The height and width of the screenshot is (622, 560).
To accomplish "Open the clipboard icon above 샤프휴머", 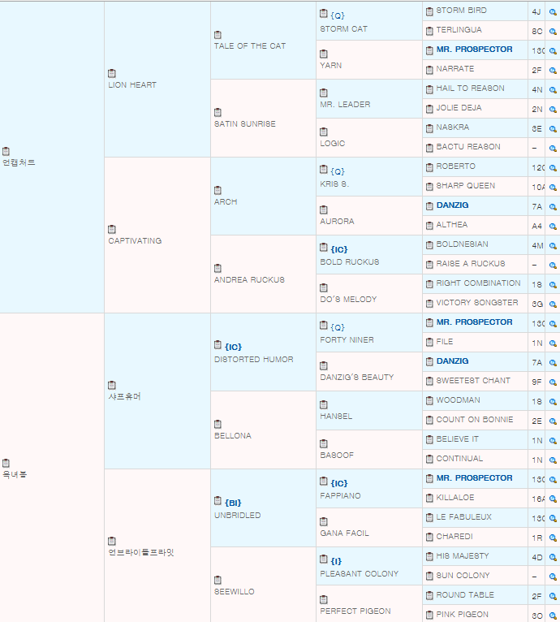I will point(112,385).
